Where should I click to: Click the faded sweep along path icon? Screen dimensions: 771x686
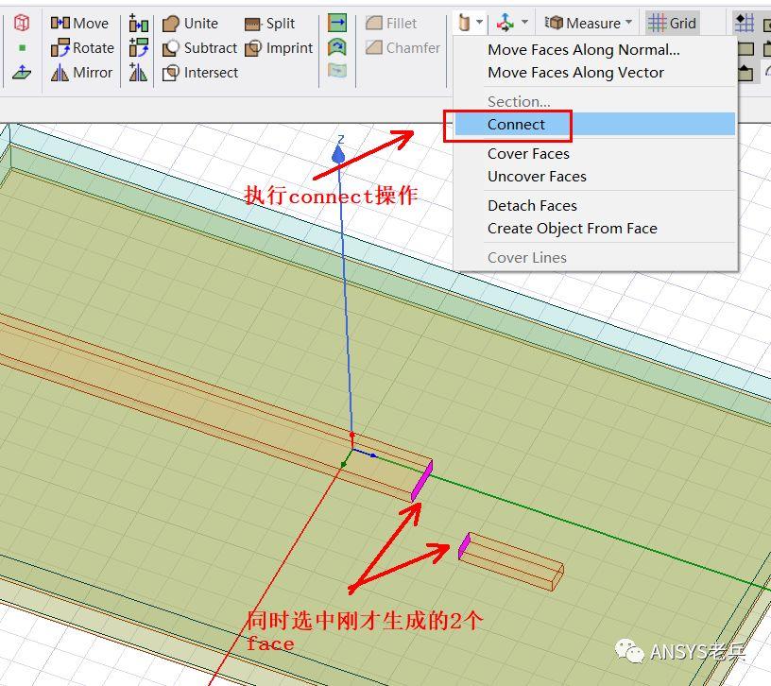coord(336,71)
